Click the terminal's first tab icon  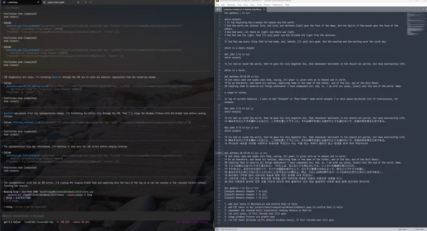pos(4,2)
